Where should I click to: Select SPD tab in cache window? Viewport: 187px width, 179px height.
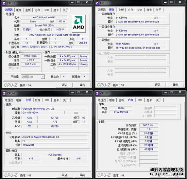tap(140, 10)
